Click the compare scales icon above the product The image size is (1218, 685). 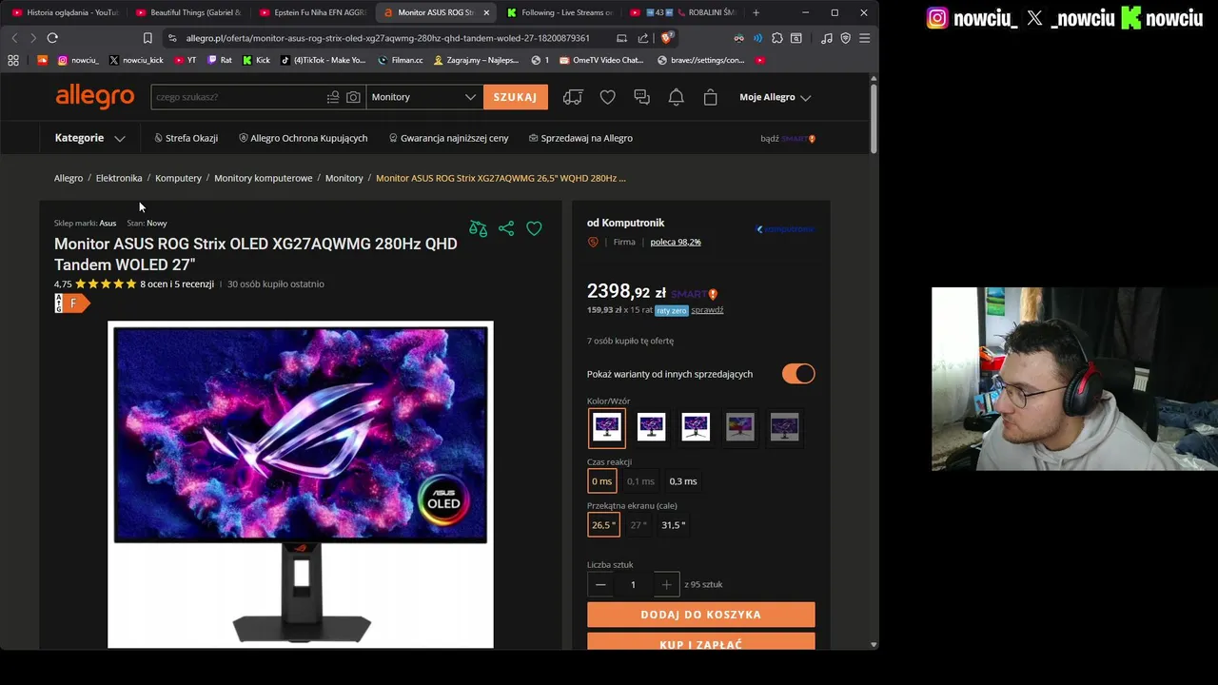tap(478, 228)
